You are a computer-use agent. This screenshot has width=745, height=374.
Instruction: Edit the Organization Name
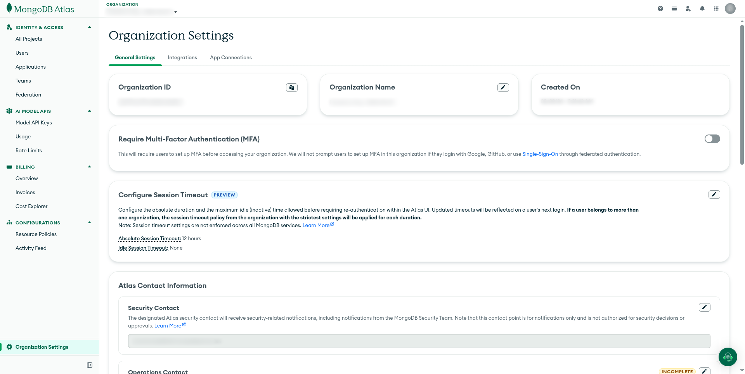click(503, 88)
